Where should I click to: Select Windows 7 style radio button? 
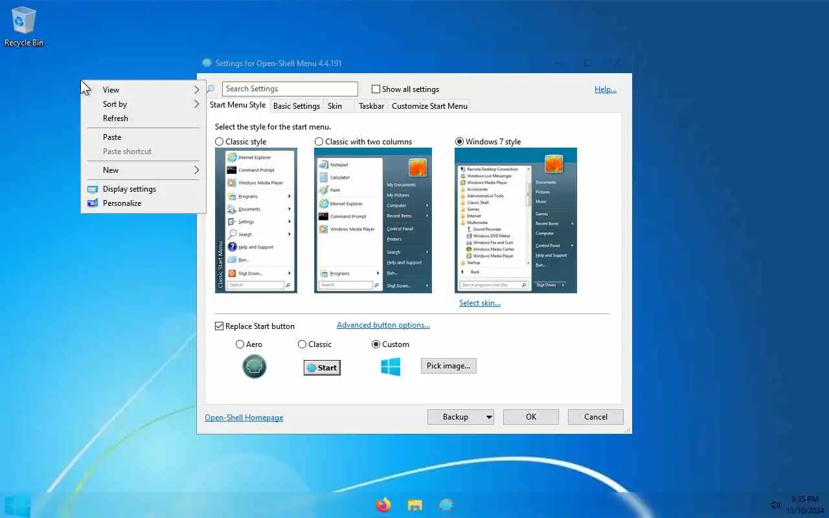click(460, 142)
